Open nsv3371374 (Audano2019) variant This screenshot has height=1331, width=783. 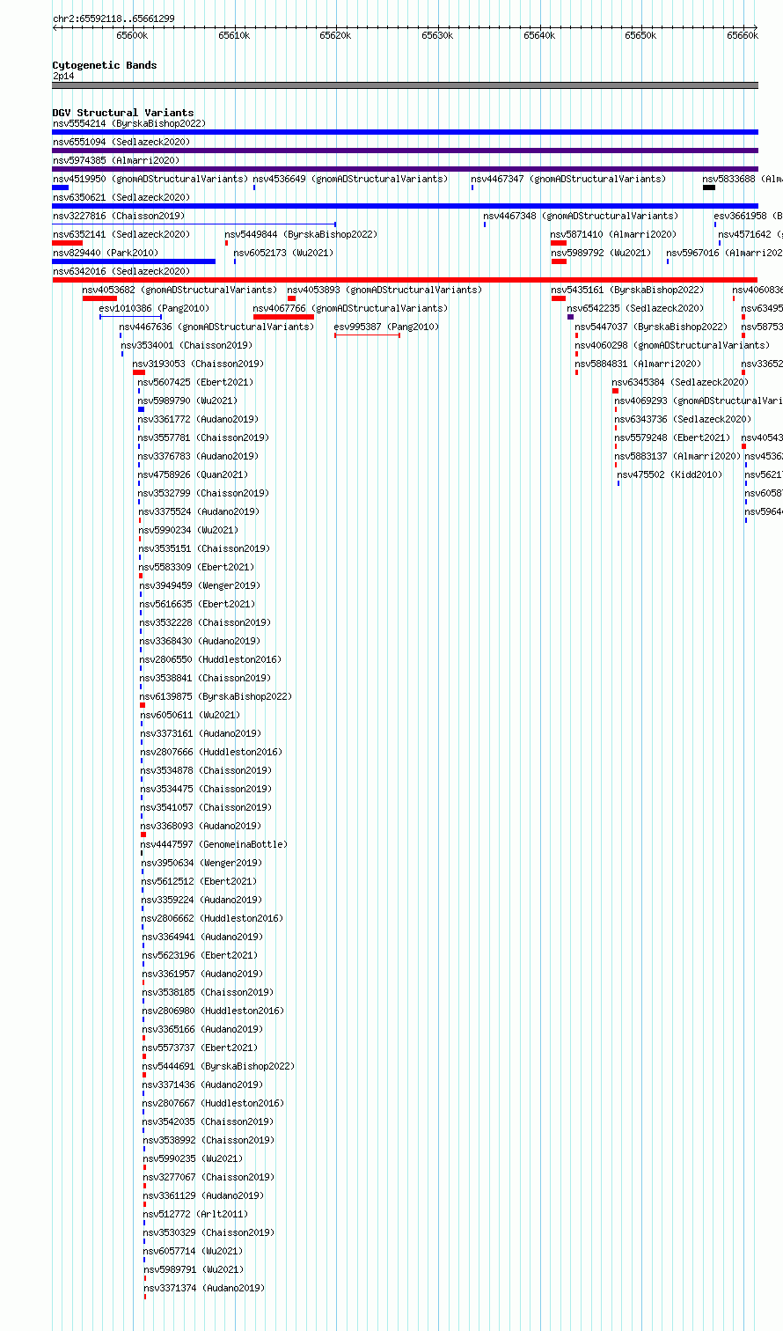point(204,1289)
